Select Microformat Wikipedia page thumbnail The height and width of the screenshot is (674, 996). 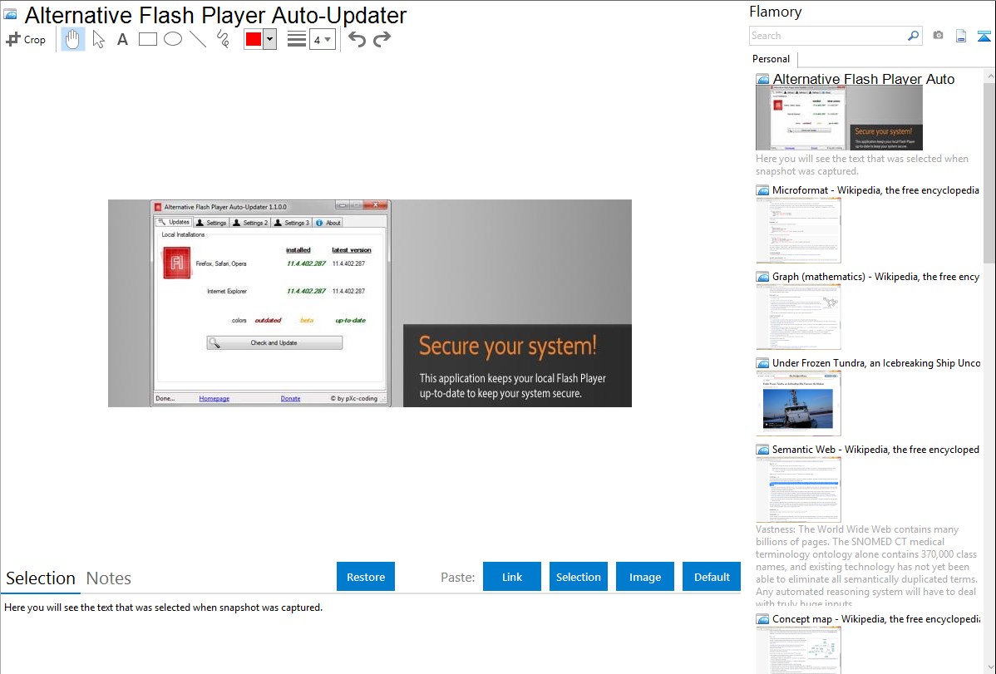[x=798, y=230]
